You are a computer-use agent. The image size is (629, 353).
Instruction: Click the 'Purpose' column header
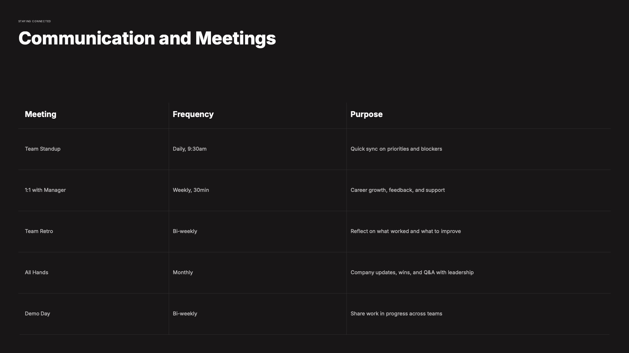[366, 114]
